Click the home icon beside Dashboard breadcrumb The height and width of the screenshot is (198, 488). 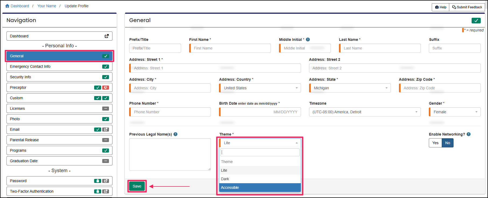pyautogui.click(x=7, y=6)
